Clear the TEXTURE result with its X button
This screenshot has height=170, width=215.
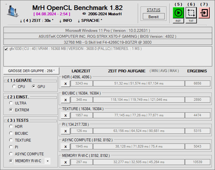(66, 115)
